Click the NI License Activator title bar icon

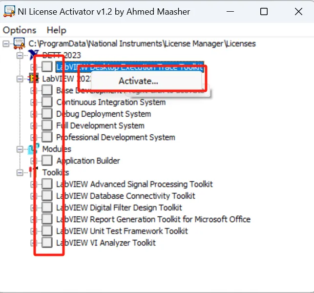click(x=9, y=11)
